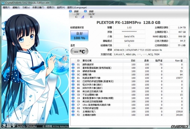Viewport: 190px width, 129px height.
Task: Click the ID column header
Action: [x=78, y=61]
